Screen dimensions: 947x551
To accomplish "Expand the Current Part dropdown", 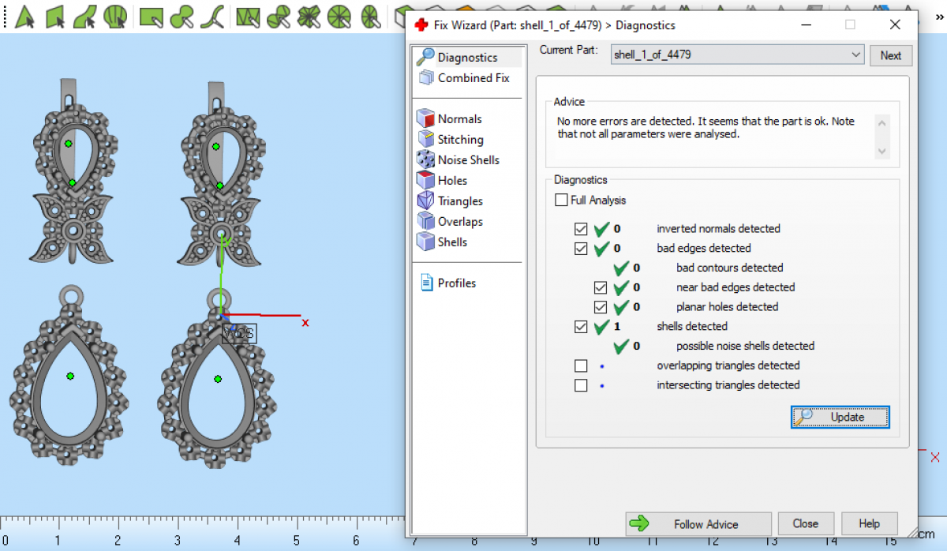I will click(857, 55).
